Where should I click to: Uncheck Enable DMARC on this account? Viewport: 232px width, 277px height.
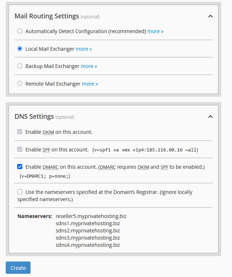[20, 167]
